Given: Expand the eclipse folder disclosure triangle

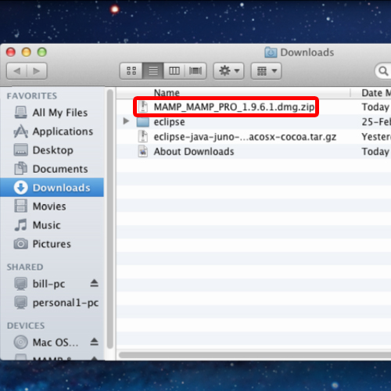Looking at the screenshot, I should (126, 121).
